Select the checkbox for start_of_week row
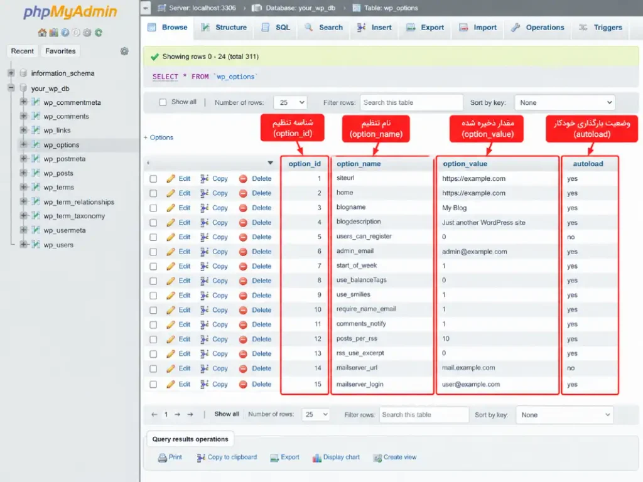The height and width of the screenshot is (482, 643). click(x=153, y=266)
